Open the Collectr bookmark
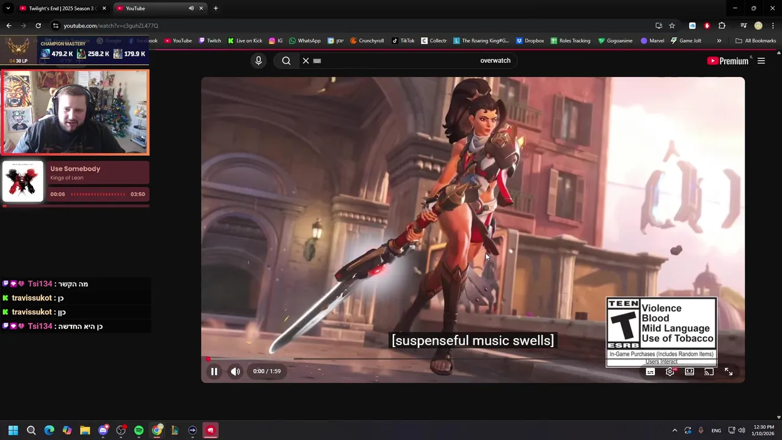The image size is (782, 440). (434, 41)
